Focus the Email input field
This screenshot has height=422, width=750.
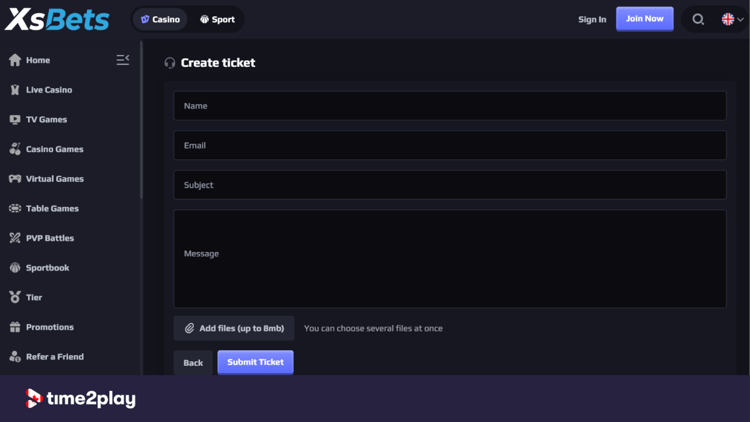(x=450, y=145)
